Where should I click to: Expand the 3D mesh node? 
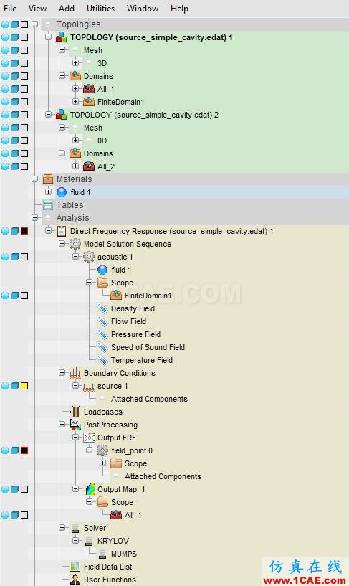(75, 63)
